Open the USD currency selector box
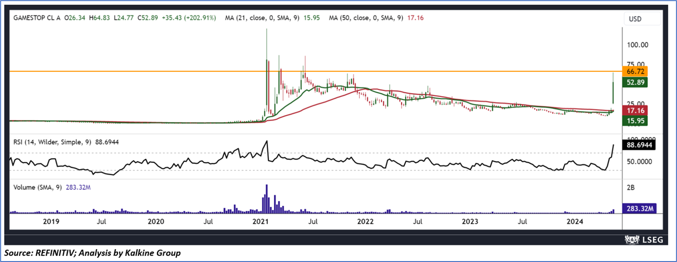Viewport: 677px width, 262px height. pyautogui.click(x=643, y=19)
